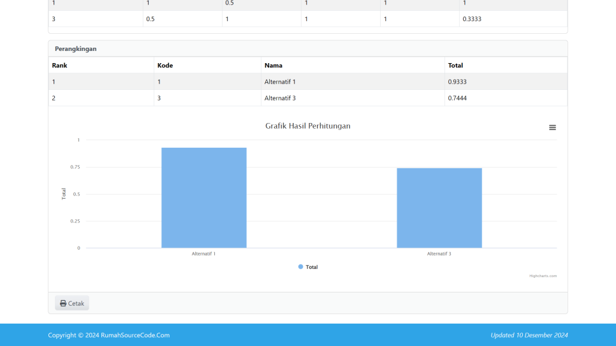The height and width of the screenshot is (346, 616).
Task: Click the Total column header
Action: (x=455, y=65)
